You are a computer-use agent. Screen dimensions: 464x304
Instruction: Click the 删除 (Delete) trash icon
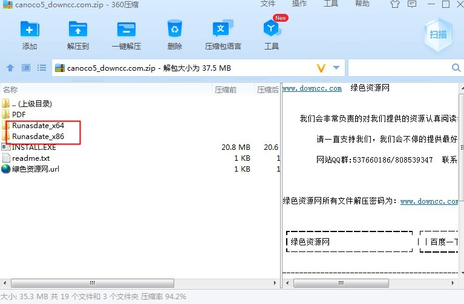click(x=175, y=28)
